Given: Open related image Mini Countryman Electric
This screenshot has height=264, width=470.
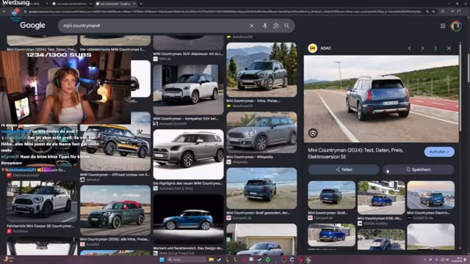Looking at the screenshot, I should (431, 195).
